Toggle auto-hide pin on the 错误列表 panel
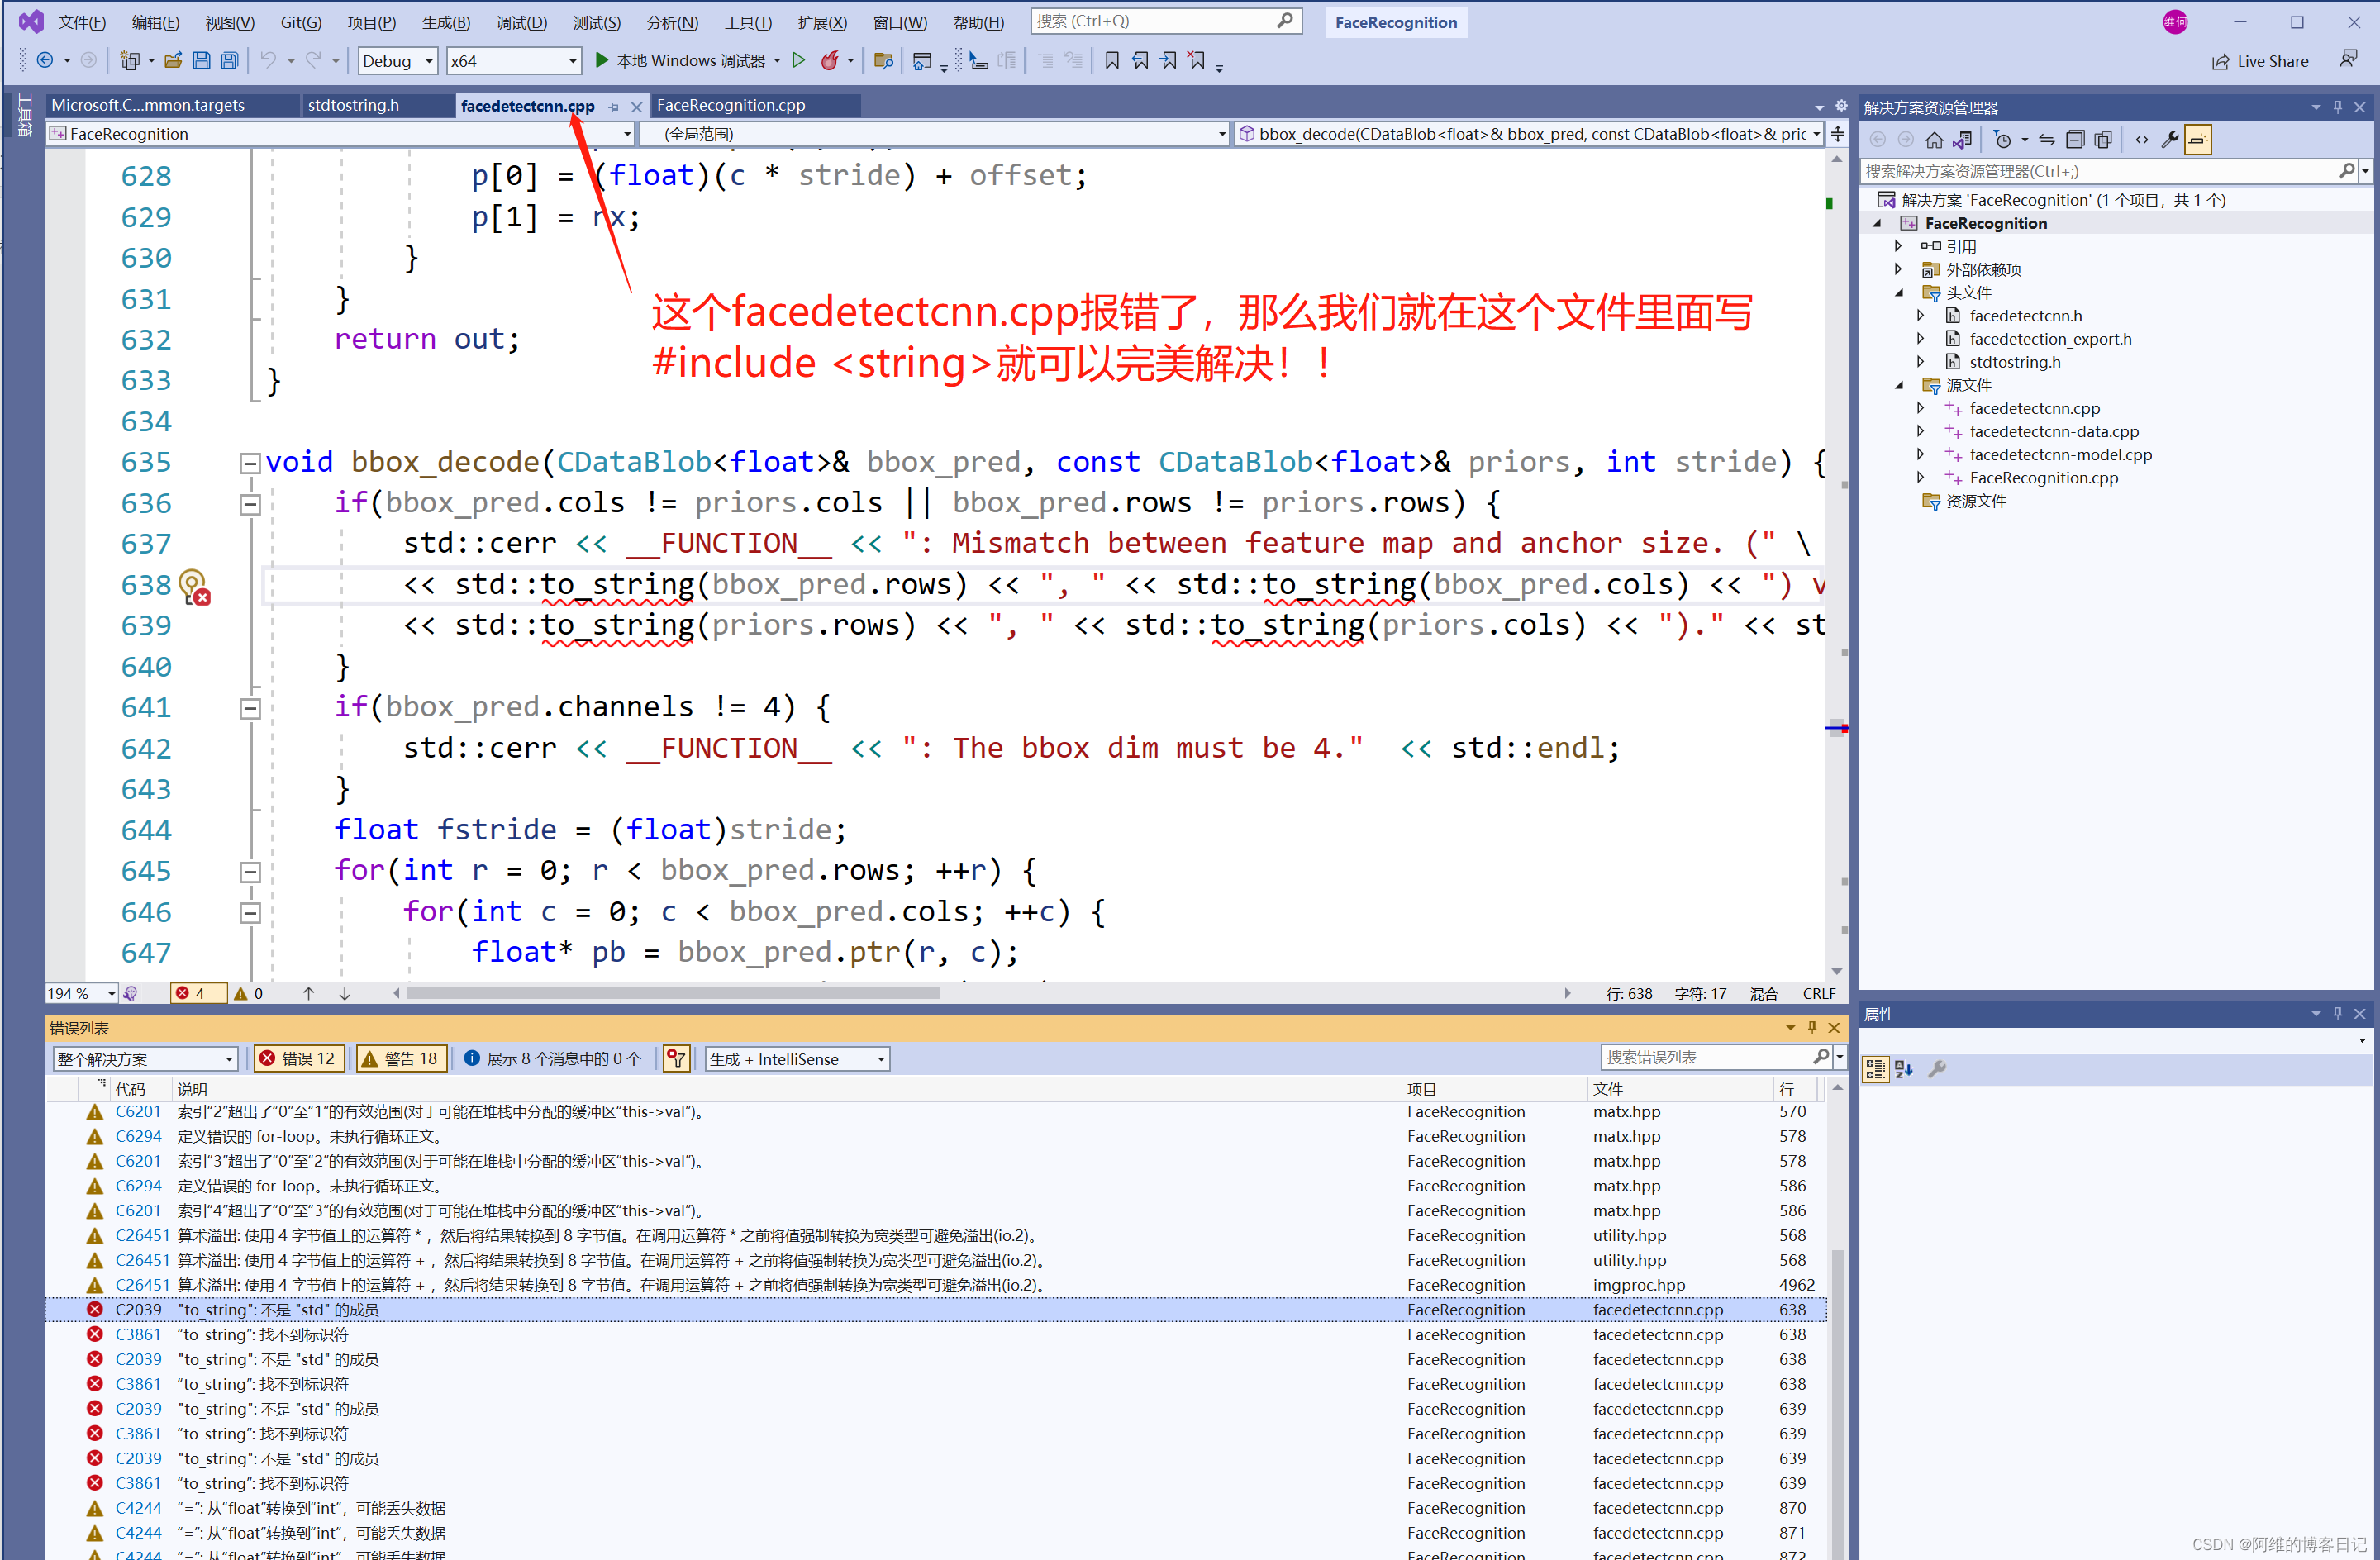Image resolution: width=2380 pixels, height=1560 pixels. click(1811, 1027)
